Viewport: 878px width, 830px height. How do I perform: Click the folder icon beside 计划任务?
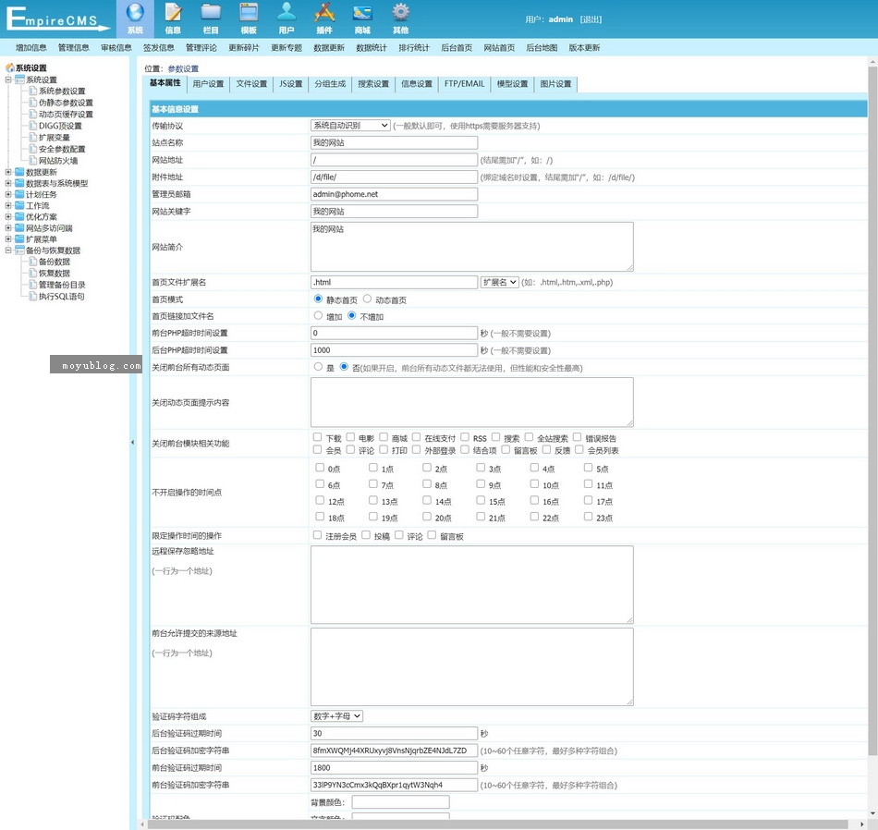[19, 194]
